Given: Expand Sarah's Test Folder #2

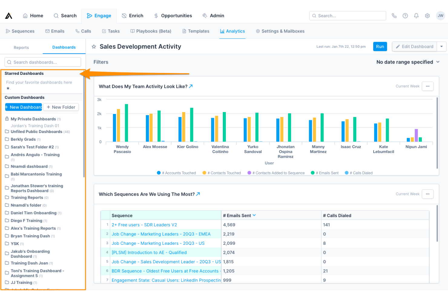Looking at the screenshot, I should pos(32,147).
